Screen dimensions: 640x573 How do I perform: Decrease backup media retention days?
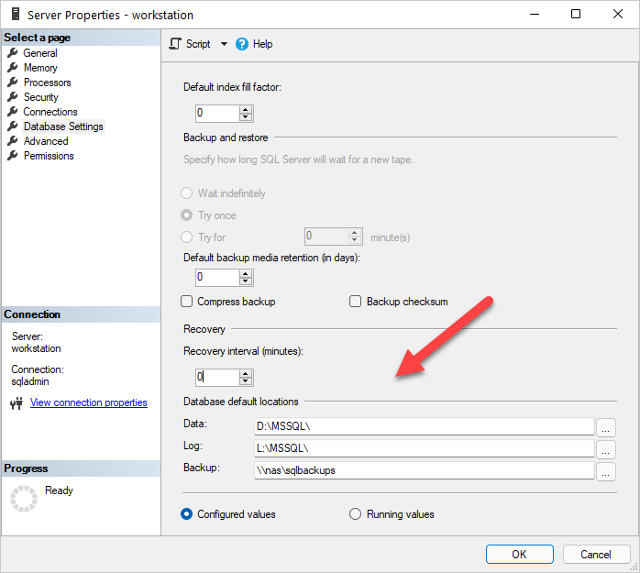[x=246, y=281]
